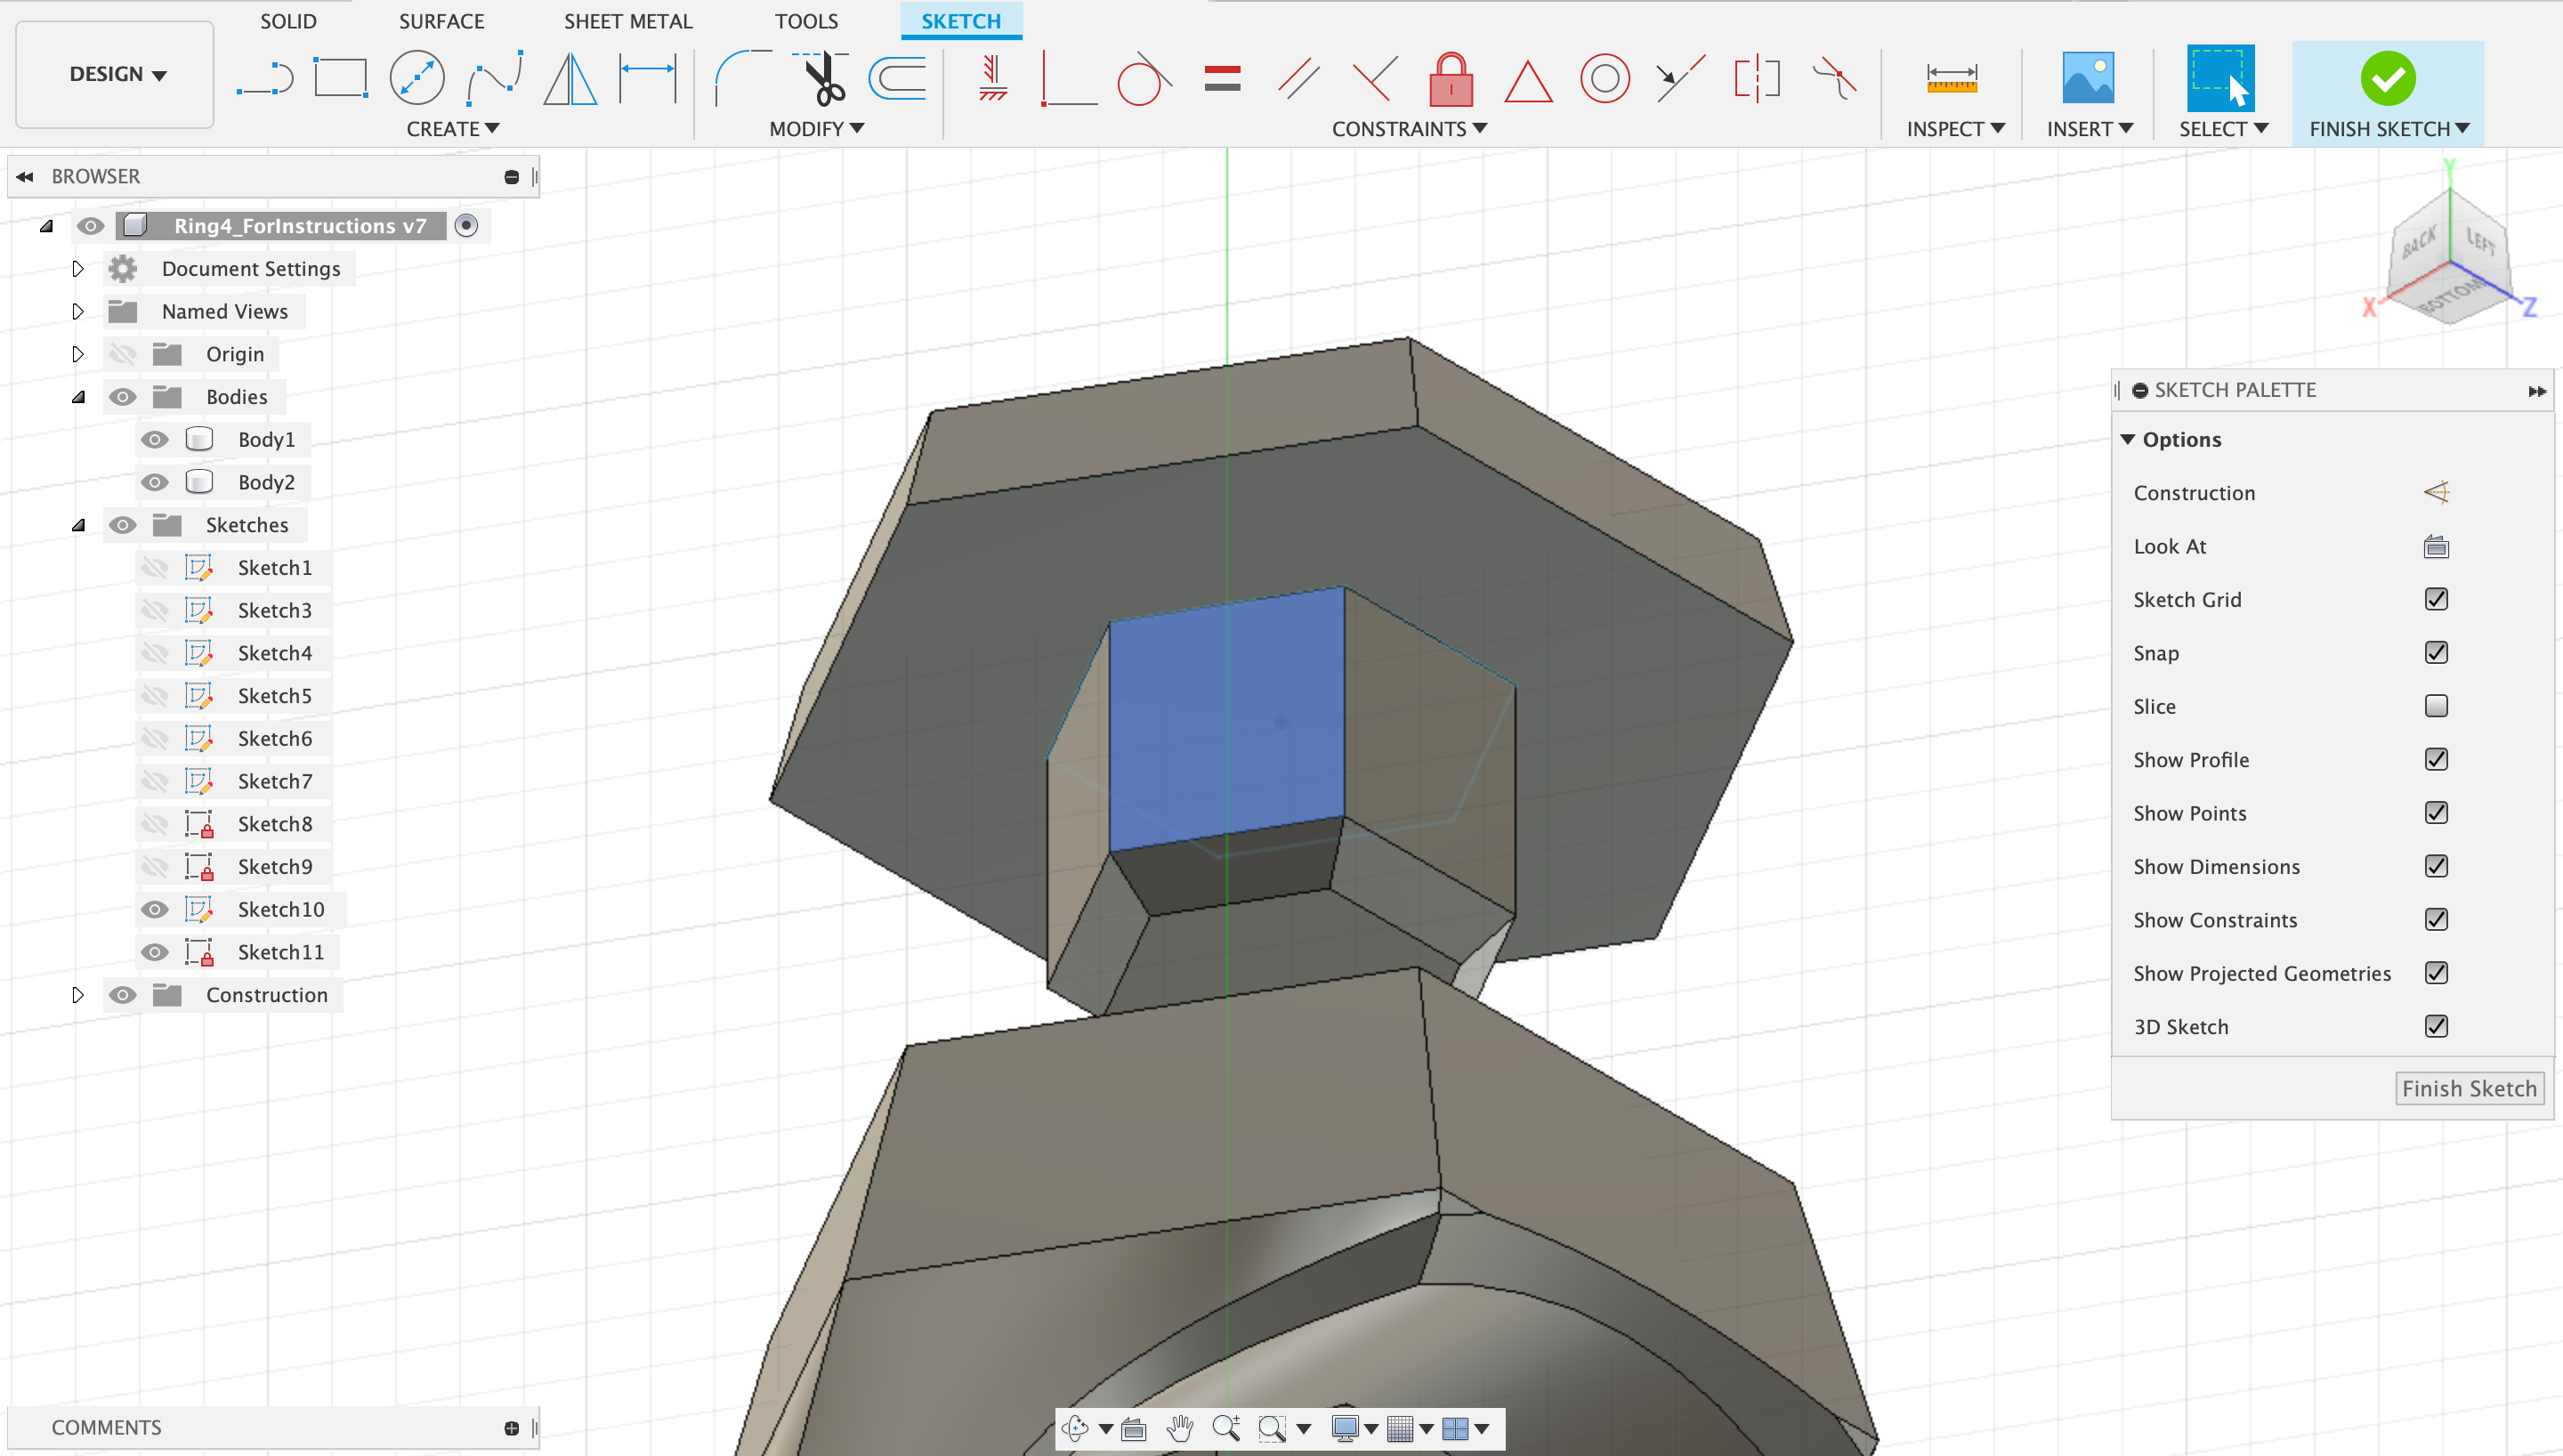Select the Concentric constraint icon
The width and height of the screenshot is (2563, 1456).
[x=1605, y=78]
